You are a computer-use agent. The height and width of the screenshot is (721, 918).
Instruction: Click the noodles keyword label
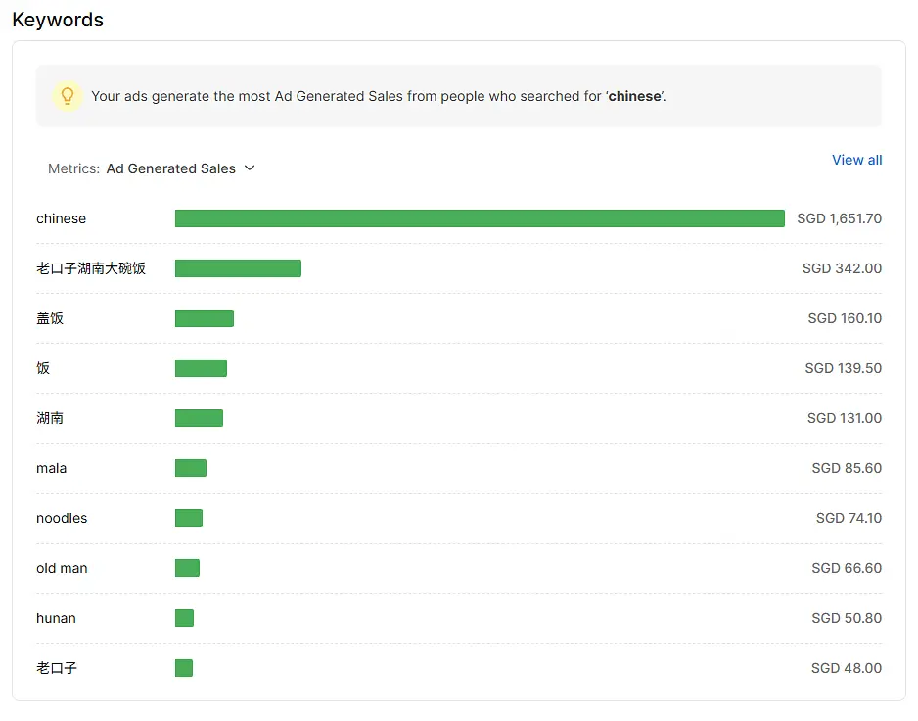(62, 518)
